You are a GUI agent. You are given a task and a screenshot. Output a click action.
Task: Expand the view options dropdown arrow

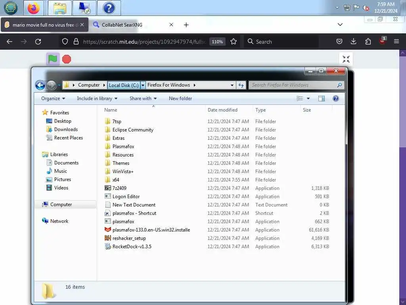pyautogui.click(x=308, y=98)
